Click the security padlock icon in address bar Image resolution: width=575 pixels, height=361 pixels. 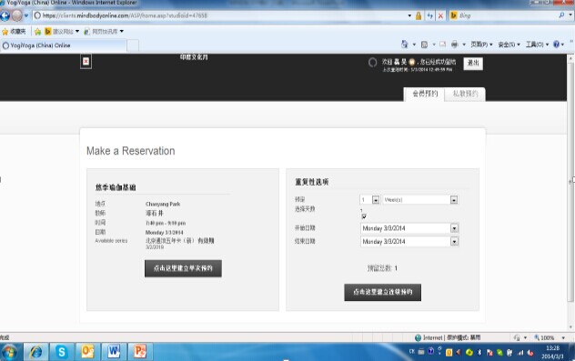pyautogui.click(x=419, y=15)
